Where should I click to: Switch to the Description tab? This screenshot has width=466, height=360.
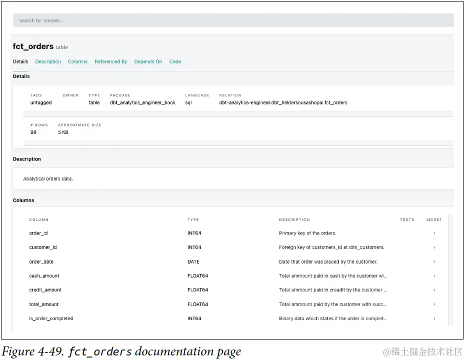coord(48,61)
